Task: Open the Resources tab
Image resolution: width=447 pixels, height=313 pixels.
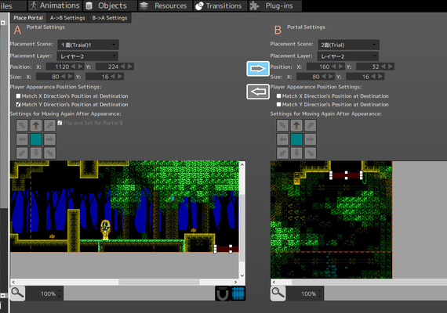Action: pyautogui.click(x=165, y=5)
